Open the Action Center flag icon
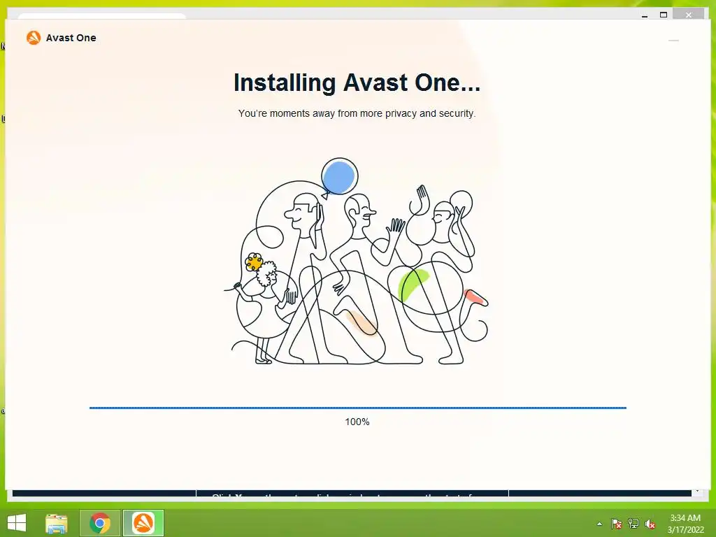The height and width of the screenshot is (537, 716). point(616,524)
